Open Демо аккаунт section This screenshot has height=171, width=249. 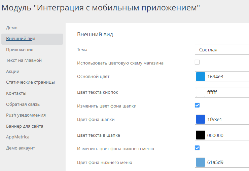click(21, 148)
